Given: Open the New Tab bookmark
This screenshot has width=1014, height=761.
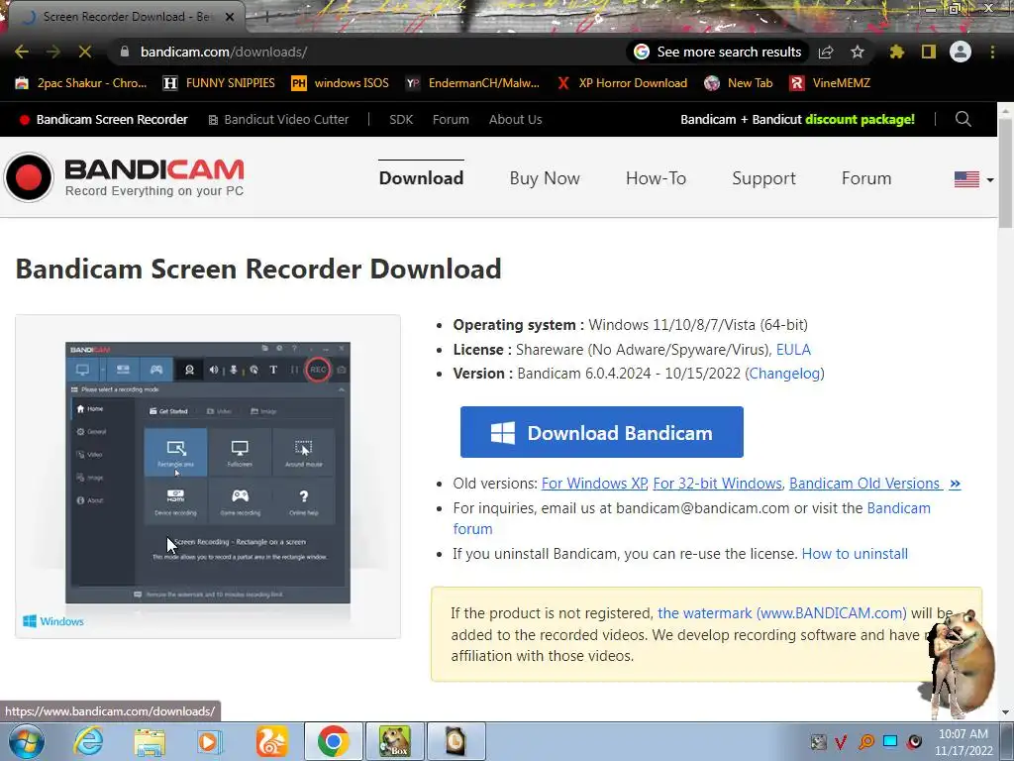Looking at the screenshot, I should click(x=739, y=83).
